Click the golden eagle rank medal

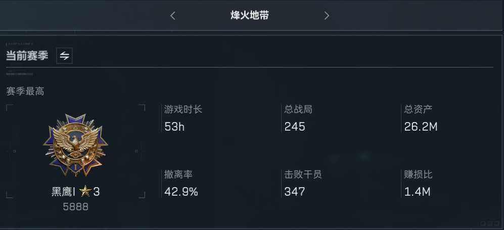pos(75,145)
